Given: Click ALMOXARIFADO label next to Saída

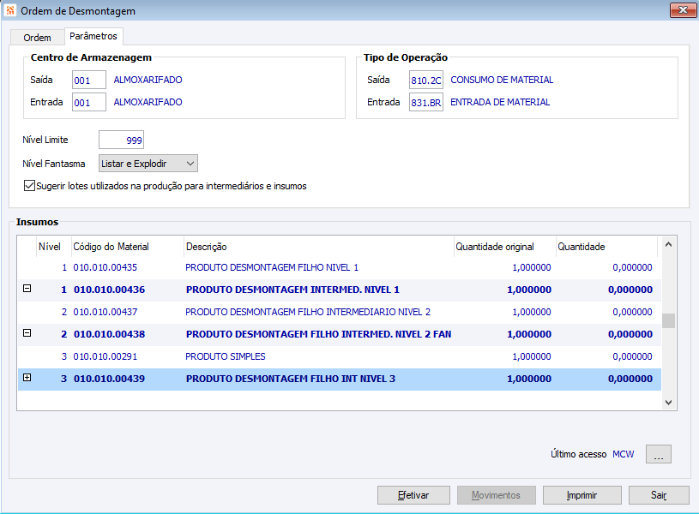Looking at the screenshot, I should click(x=148, y=80).
